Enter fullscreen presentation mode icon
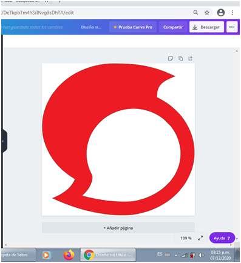This screenshot has width=241, height=263. [200, 238]
